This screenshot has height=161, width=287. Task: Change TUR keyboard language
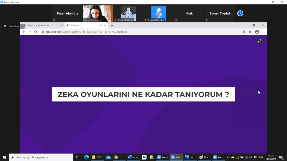point(261,157)
